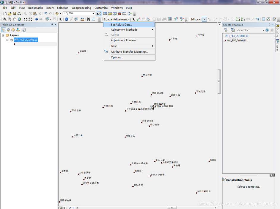Open the Search side tab
The height and width of the screenshot is (209, 280).
click(x=278, y=45)
